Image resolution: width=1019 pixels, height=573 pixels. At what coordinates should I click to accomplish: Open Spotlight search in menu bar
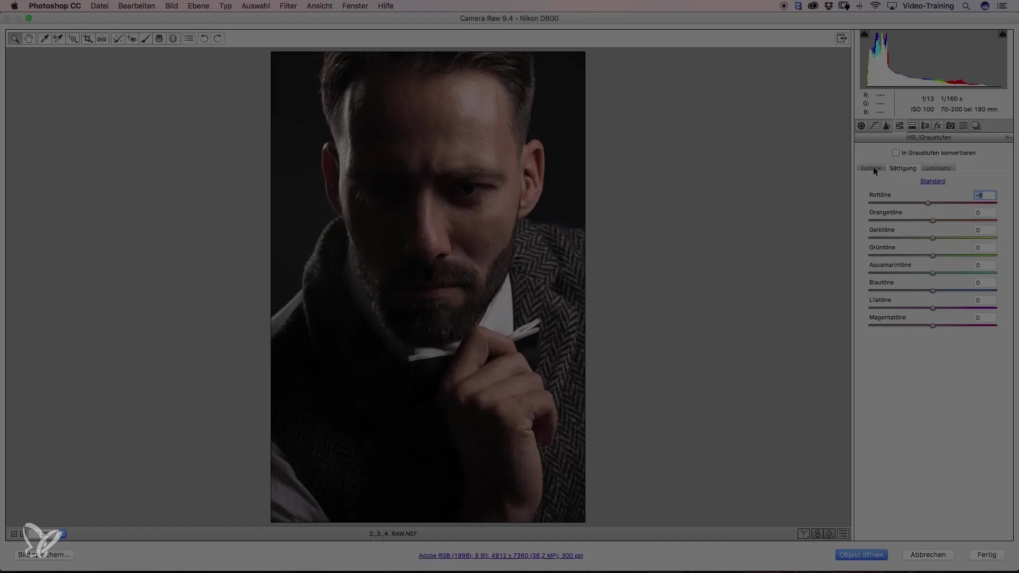pyautogui.click(x=966, y=6)
